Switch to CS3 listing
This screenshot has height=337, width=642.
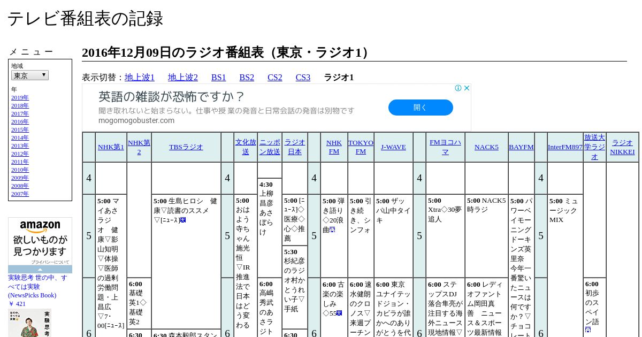[x=303, y=77]
